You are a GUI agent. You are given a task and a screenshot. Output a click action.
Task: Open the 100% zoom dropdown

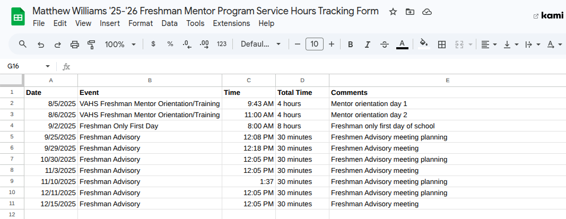pos(120,45)
